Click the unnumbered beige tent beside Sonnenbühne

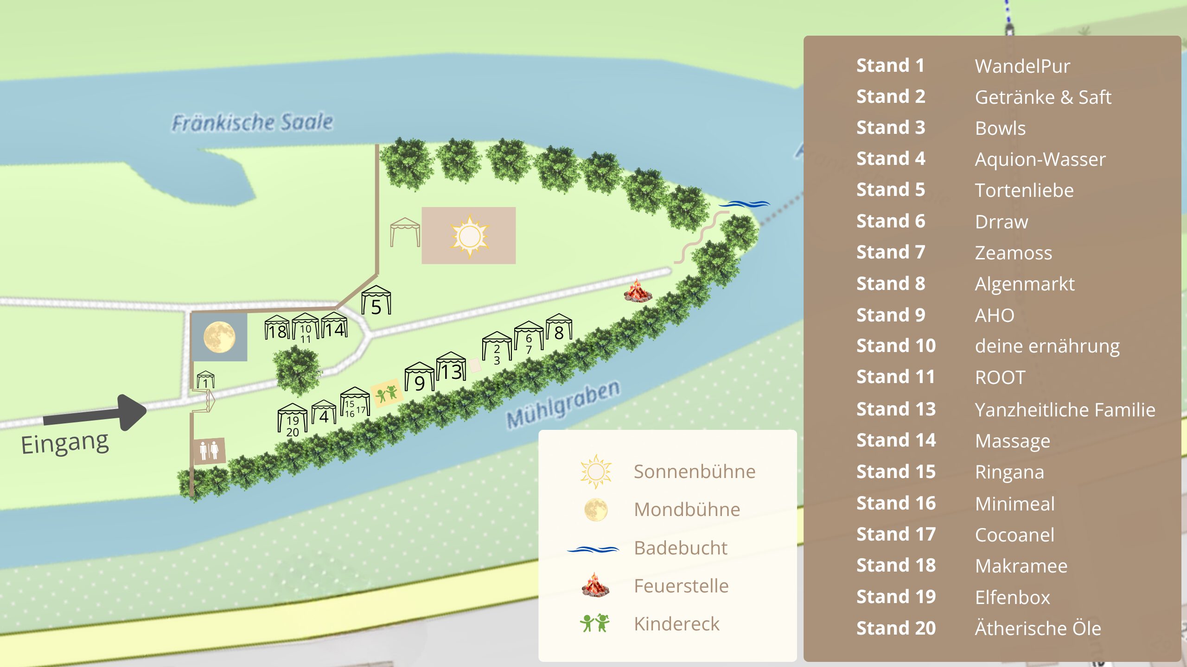[x=405, y=232]
